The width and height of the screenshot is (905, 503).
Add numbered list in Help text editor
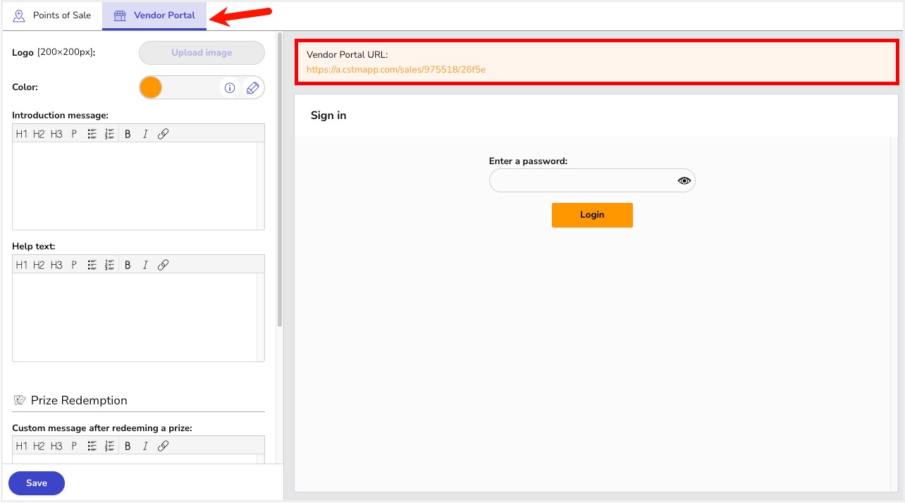(x=109, y=265)
